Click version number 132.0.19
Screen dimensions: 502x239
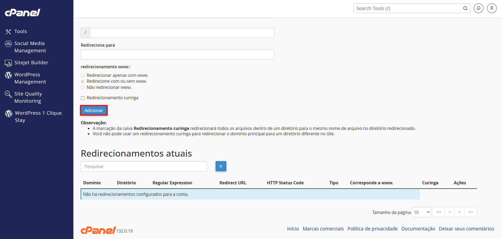124,231
